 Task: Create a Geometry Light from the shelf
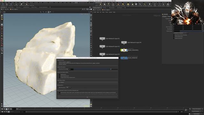(113, 4)
